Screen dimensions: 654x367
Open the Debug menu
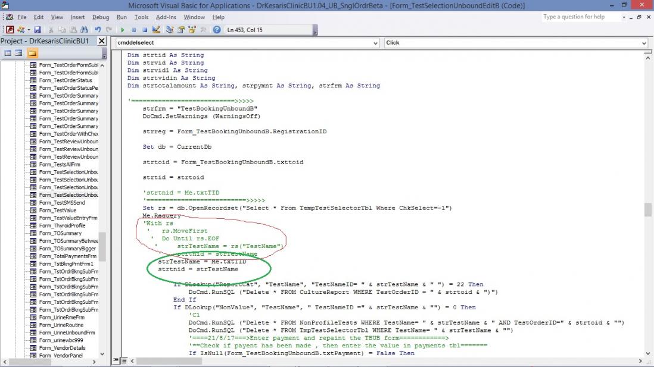101,17
